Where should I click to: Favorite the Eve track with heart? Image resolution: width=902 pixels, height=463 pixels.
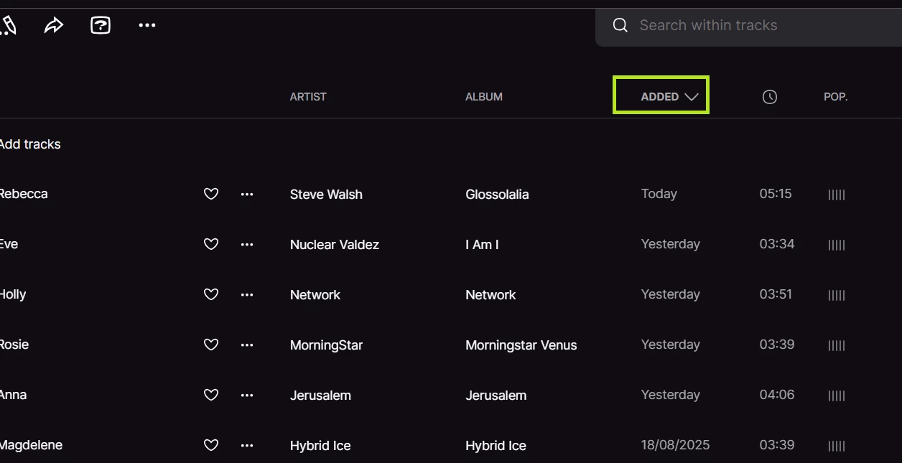[x=211, y=245]
